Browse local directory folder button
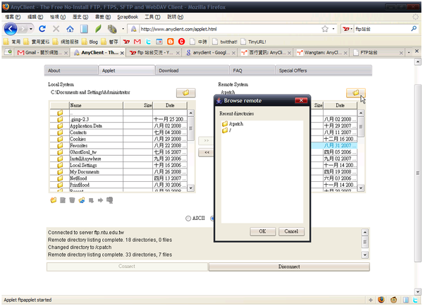 click(185, 93)
